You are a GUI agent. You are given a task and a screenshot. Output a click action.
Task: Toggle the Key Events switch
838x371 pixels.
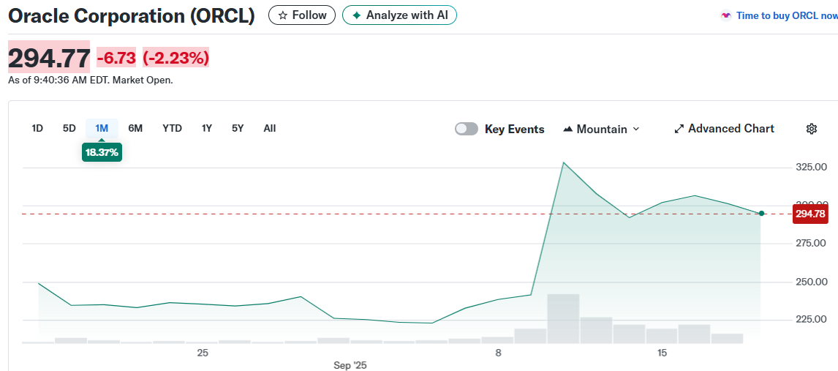click(467, 129)
